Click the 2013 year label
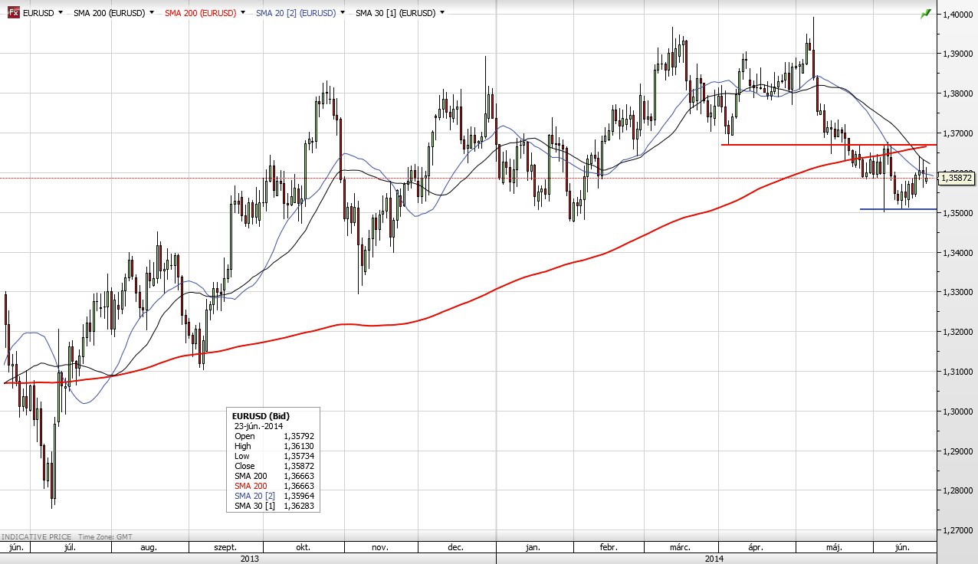Viewport: 978px width, 564px height. point(250,559)
